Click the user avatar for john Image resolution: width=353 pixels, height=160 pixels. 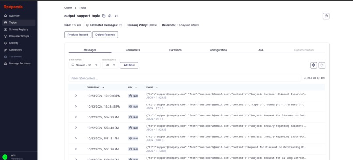tap(5, 157)
